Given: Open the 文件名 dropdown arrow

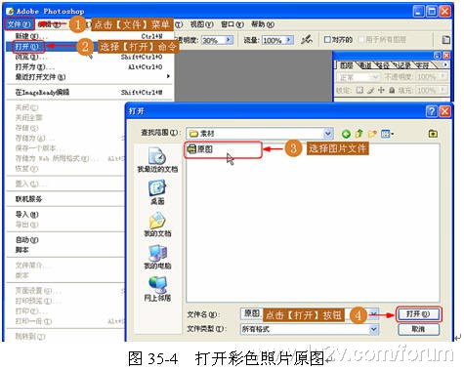Looking at the screenshot, I should [374, 314].
